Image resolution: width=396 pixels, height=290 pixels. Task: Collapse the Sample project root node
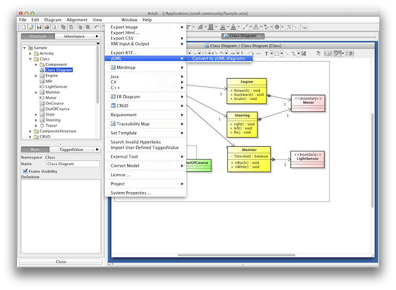(x=24, y=48)
